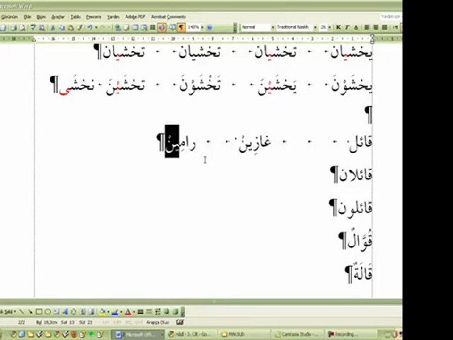
Task: Open the Tables and Borders tool
Action: click(x=126, y=27)
